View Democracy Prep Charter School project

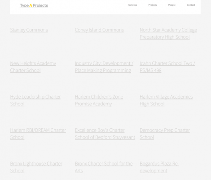pos(165,134)
